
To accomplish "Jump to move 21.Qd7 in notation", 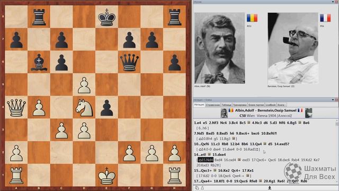I will coord(292,181).
